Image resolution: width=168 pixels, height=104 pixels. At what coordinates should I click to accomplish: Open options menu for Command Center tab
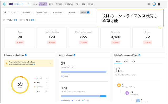tap(49, 12)
